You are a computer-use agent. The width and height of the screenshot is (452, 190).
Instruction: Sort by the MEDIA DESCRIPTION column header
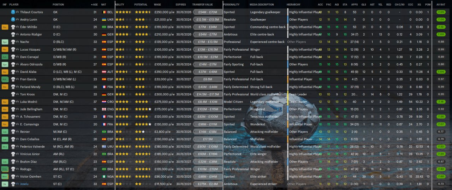pos(262,5)
